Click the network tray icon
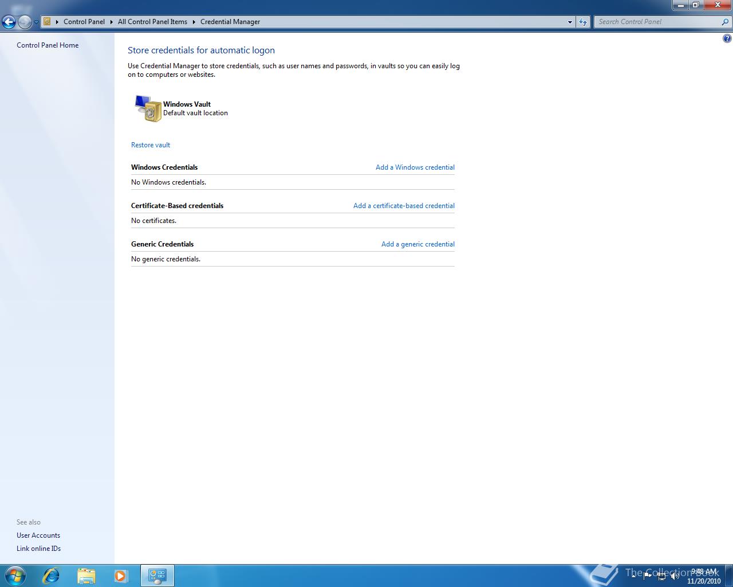733x587 pixels. [661, 576]
